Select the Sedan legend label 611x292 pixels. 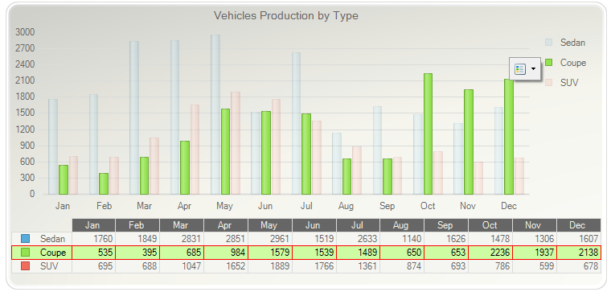click(x=572, y=43)
